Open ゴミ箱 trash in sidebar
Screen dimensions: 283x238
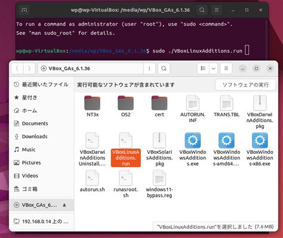(41, 189)
